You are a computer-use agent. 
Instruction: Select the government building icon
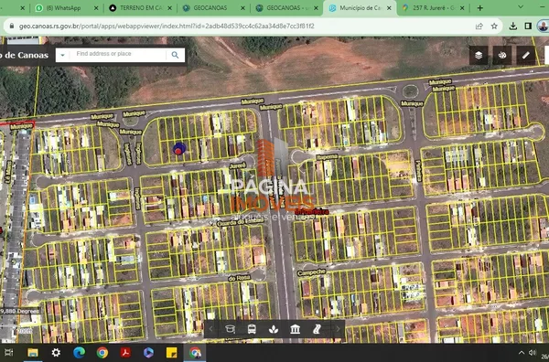(x=296, y=329)
